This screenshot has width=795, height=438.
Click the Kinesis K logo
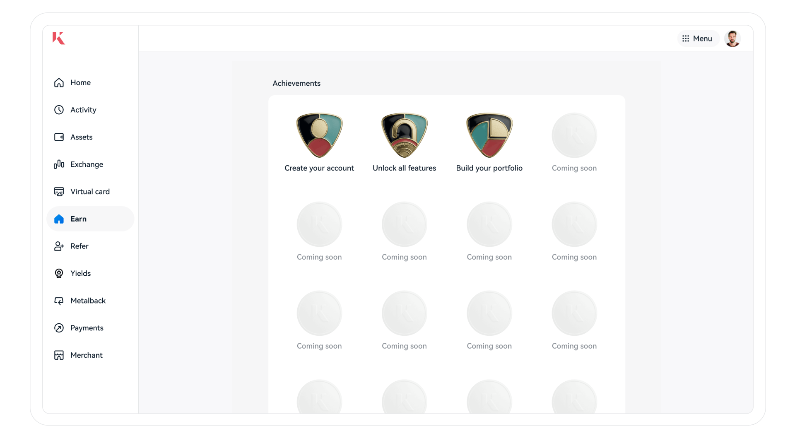pos(58,38)
